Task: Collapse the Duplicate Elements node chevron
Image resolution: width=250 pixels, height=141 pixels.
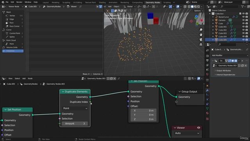Action: (x=63, y=92)
